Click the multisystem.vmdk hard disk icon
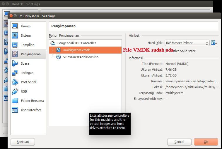 pyautogui.click(x=59, y=50)
